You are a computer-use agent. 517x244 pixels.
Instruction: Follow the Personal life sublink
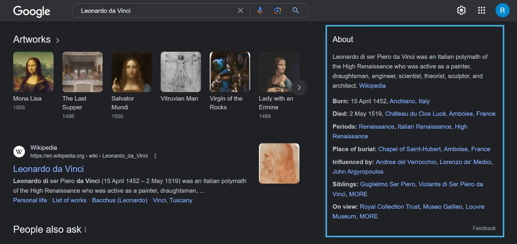point(30,200)
